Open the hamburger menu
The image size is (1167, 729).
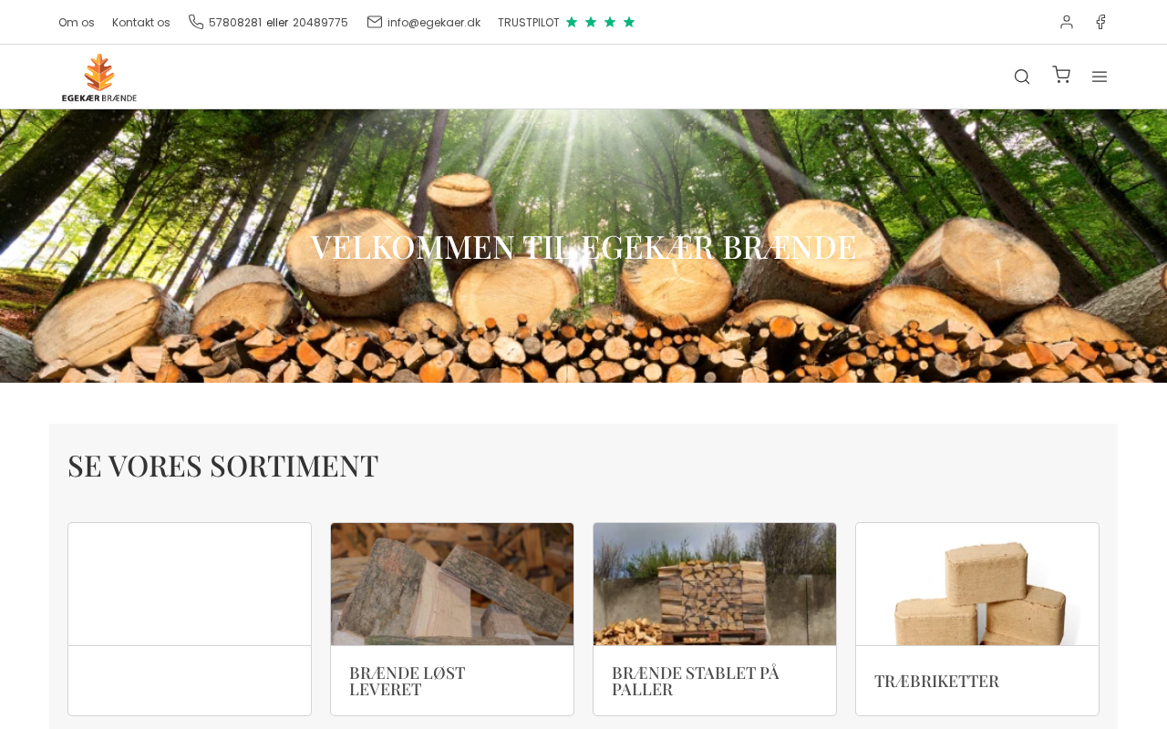coord(1100,77)
